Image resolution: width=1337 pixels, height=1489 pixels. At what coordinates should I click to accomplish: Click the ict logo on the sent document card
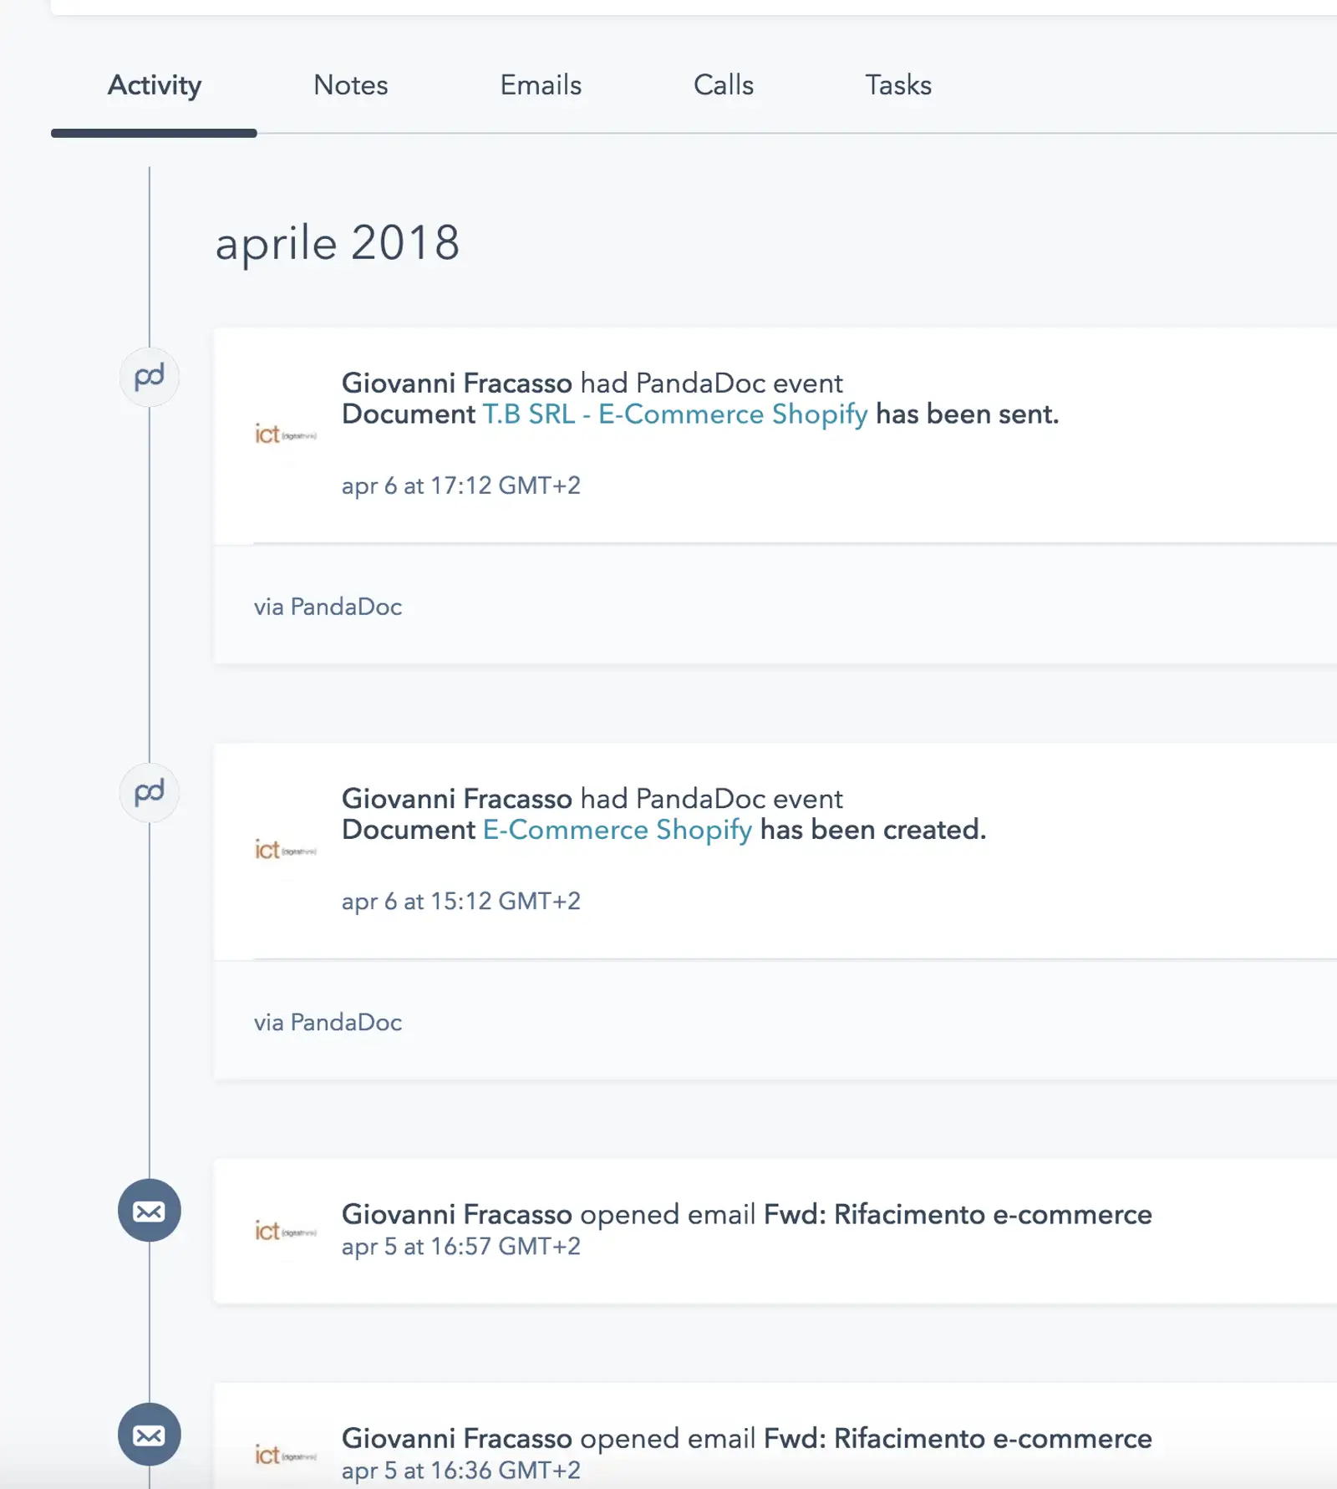285,432
